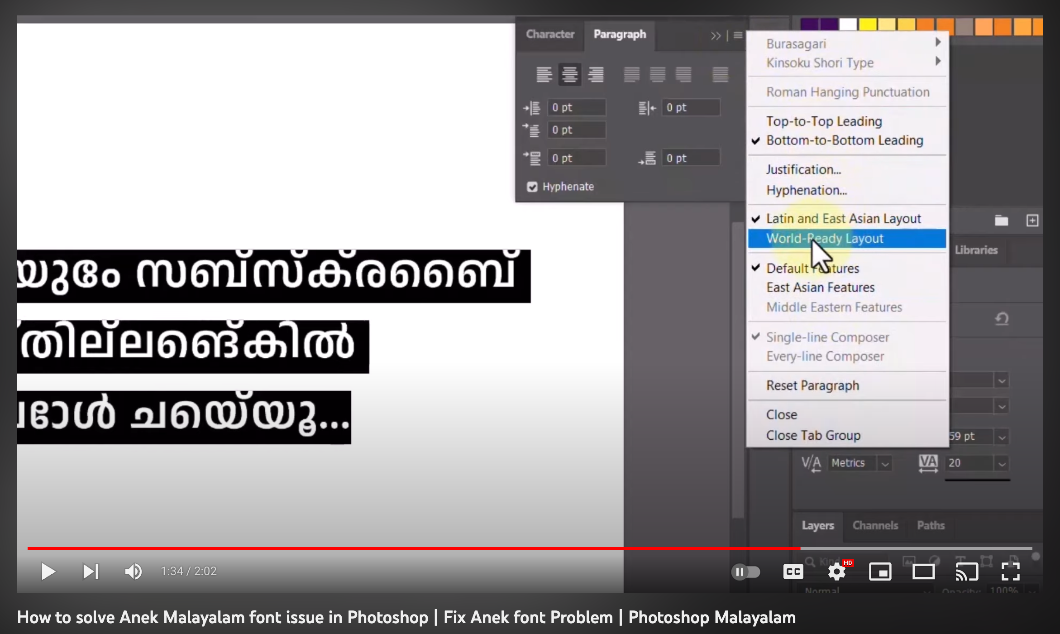Click the add space before paragraph icon

click(532, 158)
